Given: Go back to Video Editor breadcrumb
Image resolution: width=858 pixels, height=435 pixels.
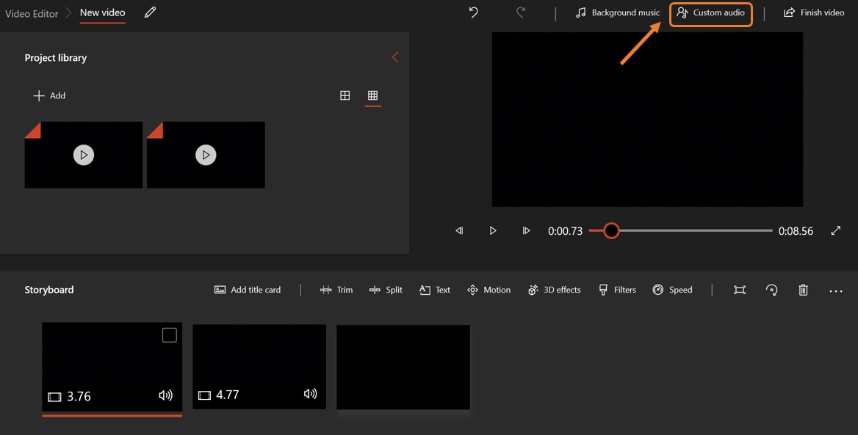Looking at the screenshot, I should 32,14.
